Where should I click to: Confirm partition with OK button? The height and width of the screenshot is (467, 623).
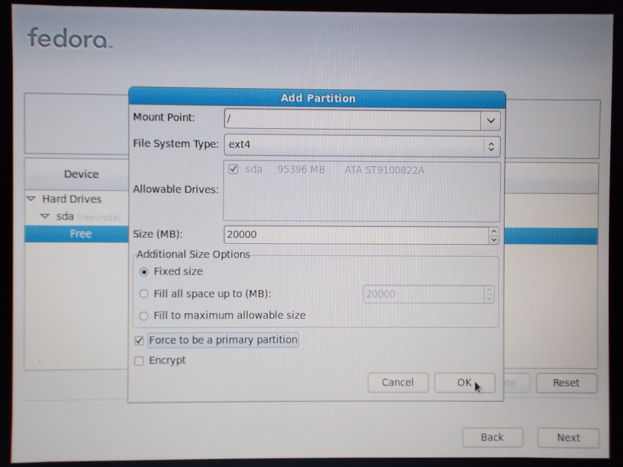(x=464, y=382)
